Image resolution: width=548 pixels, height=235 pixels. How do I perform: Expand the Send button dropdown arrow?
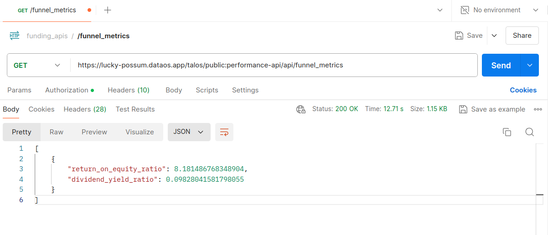click(530, 65)
